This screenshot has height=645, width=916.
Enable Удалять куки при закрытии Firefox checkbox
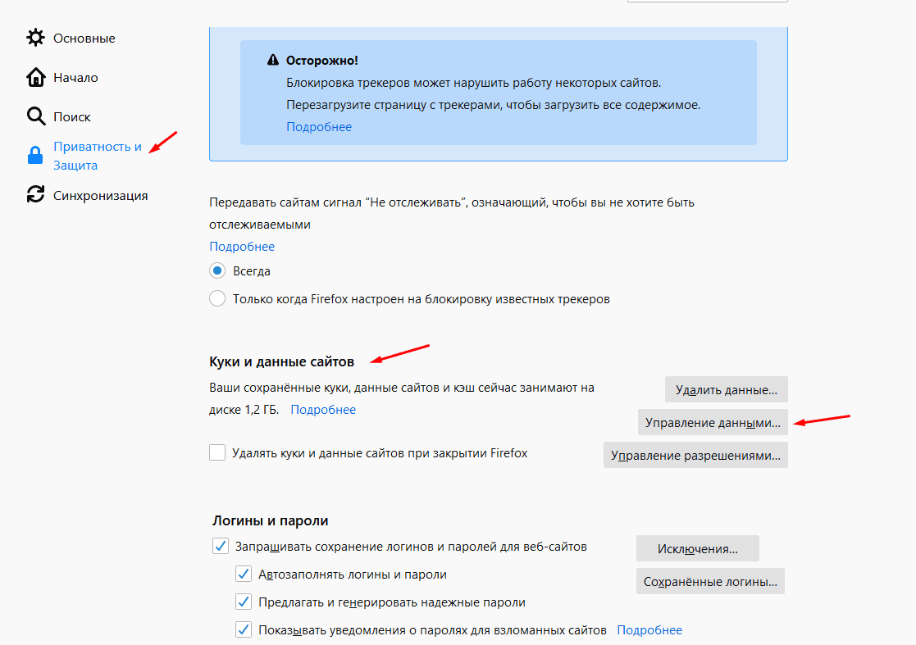[x=217, y=452]
